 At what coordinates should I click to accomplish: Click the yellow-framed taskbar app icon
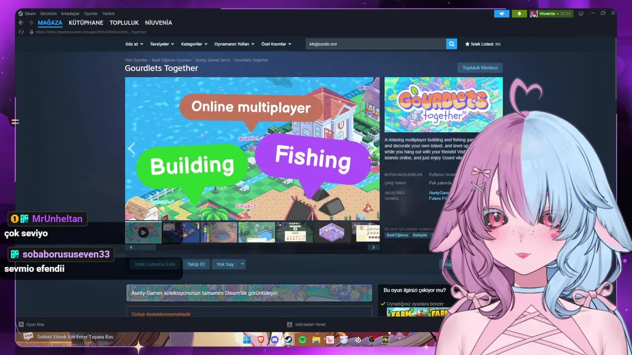tap(386, 340)
